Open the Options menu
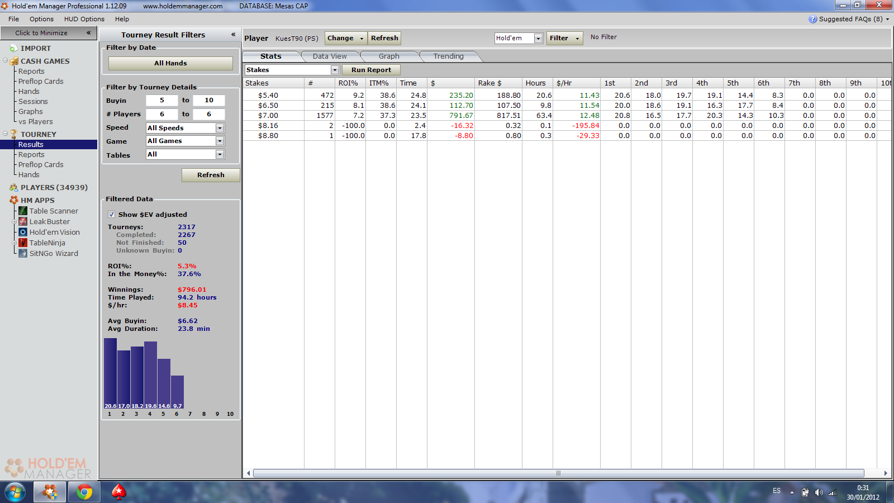 (x=41, y=19)
